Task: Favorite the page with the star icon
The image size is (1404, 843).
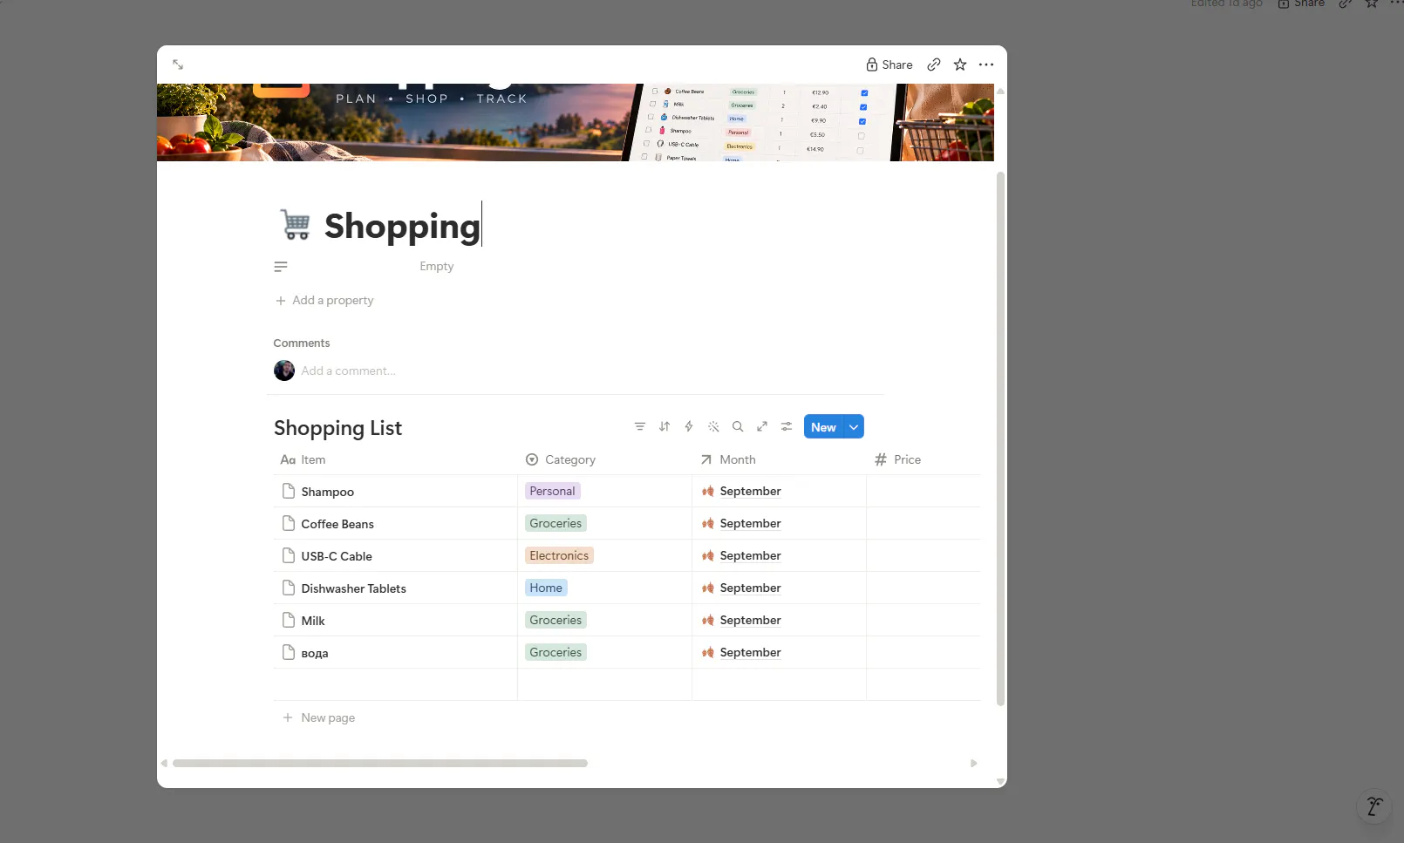Action: (x=960, y=65)
